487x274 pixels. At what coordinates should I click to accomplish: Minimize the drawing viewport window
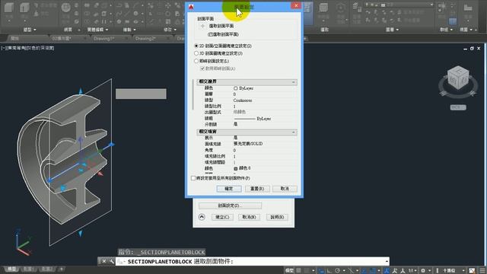point(465,49)
